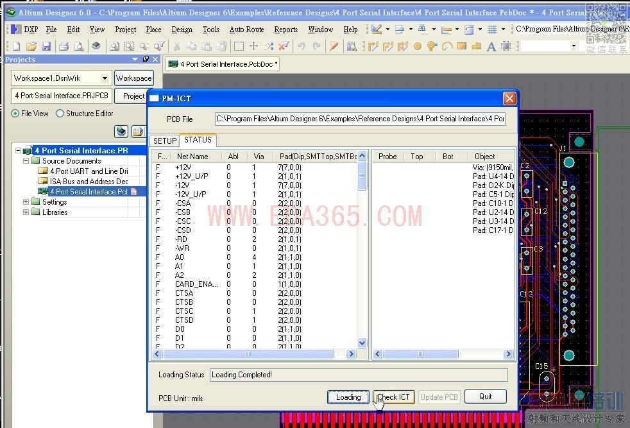Zoom on filtered objects funnel icon

point(160,46)
